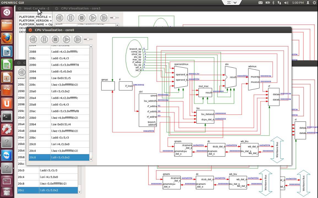The height and width of the screenshot is (198, 318).
Task: Select row 20c4 l.ori in the bottom-left window
Action: [47, 177]
